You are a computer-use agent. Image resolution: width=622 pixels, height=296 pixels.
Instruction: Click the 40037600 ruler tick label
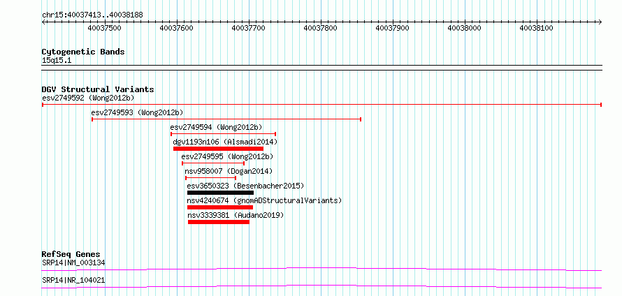[177, 28]
